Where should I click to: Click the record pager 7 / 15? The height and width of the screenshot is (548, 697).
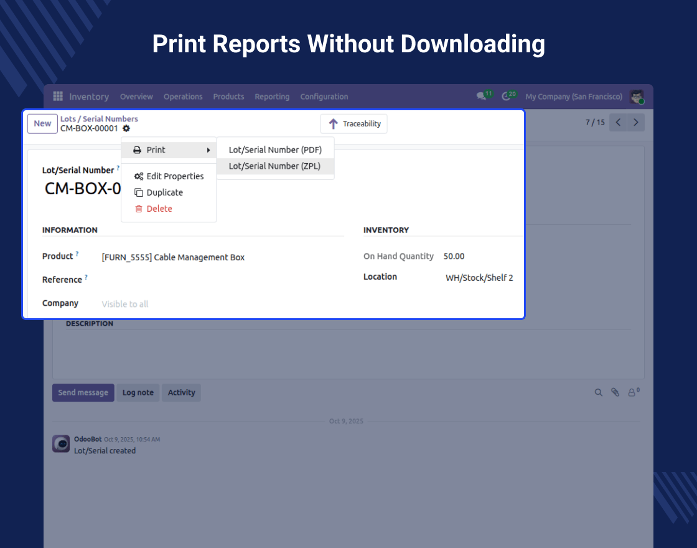595,122
